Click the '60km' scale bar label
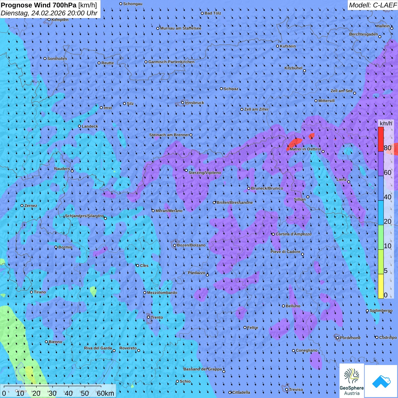Viewport: 398px width, 398px height. [x=105, y=393]
